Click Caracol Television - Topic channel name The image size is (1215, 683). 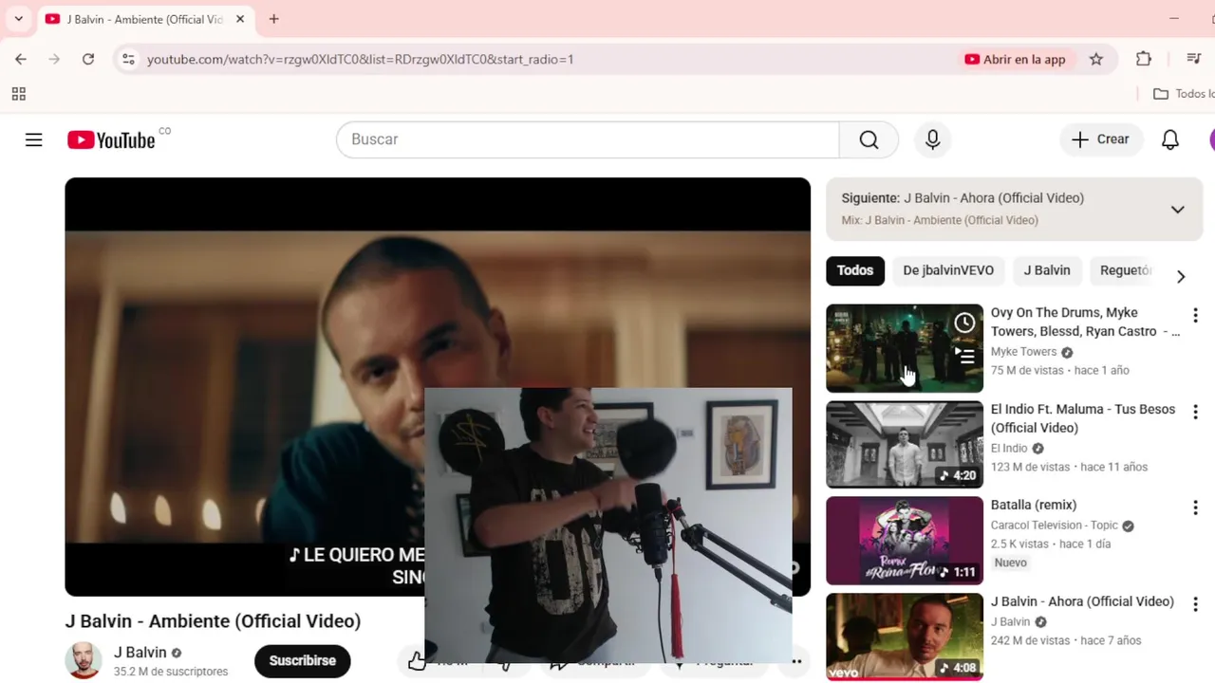(x=1055, y=526)
